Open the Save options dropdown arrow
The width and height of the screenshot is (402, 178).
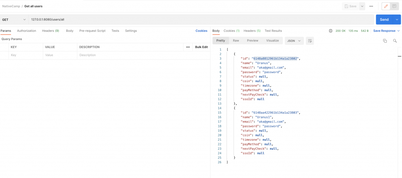362,6
